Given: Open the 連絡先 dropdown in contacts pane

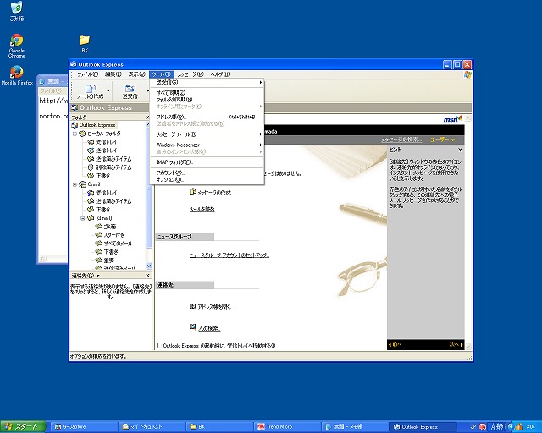Looking at the screenshot, I should point(98,276).
